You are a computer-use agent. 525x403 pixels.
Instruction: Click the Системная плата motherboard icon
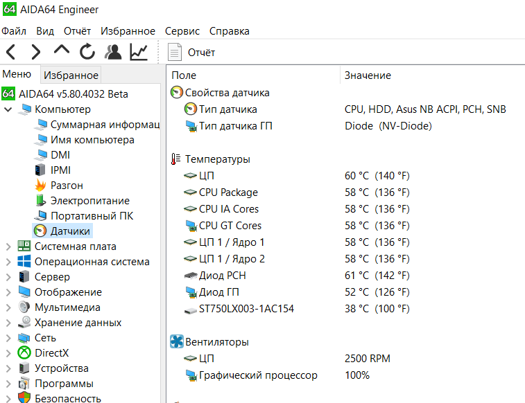24,247
